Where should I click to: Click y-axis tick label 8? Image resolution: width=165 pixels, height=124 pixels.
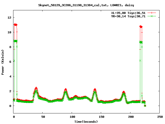coord(10,47)
